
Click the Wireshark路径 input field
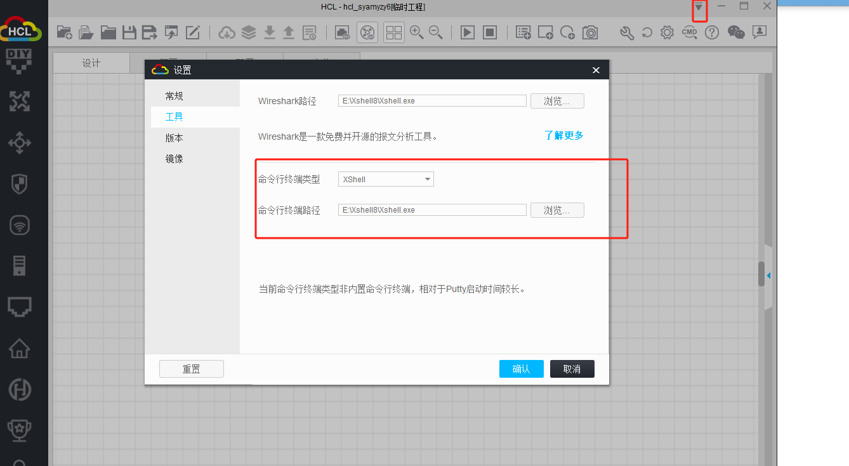[432, 100]
